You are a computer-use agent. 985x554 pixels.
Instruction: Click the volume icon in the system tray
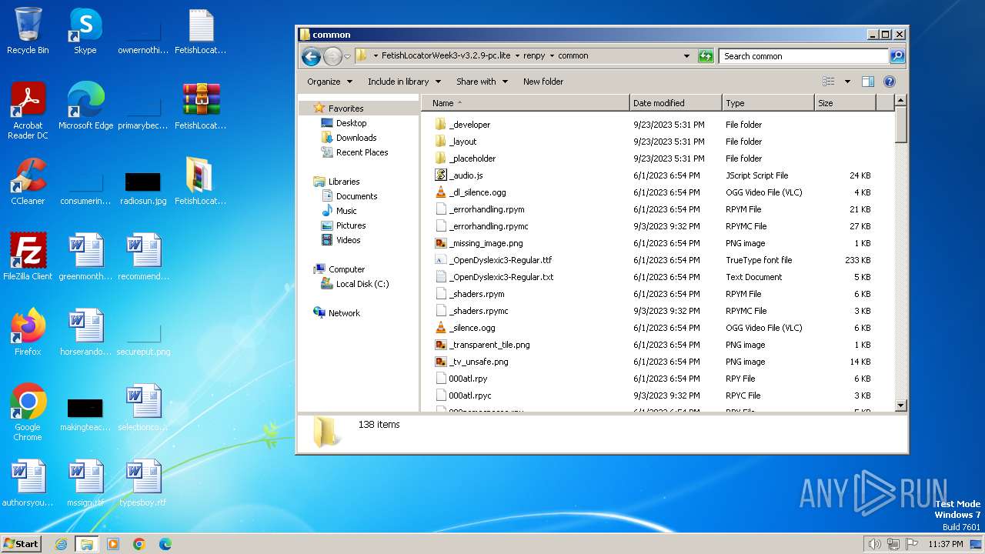pyautogui.click(x=874, y=544)
